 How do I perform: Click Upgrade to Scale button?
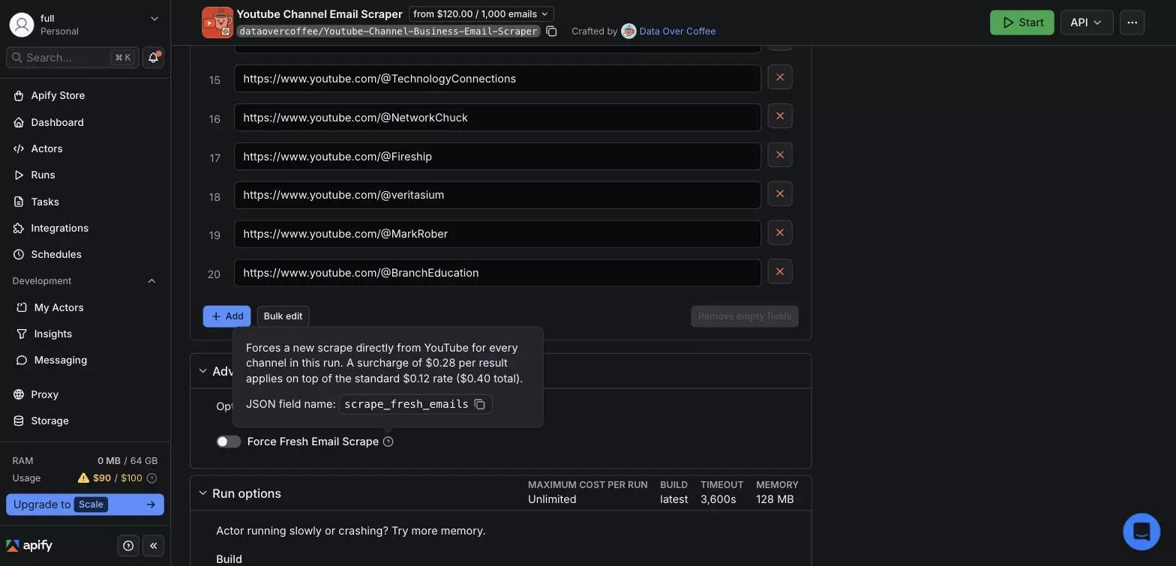[x=85, y=505]
